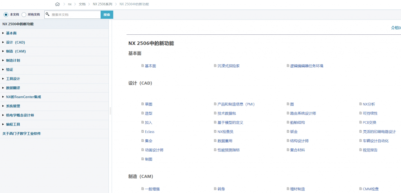Click the page icon beside 逻辑编辑器任务环境

pos(288,66)
